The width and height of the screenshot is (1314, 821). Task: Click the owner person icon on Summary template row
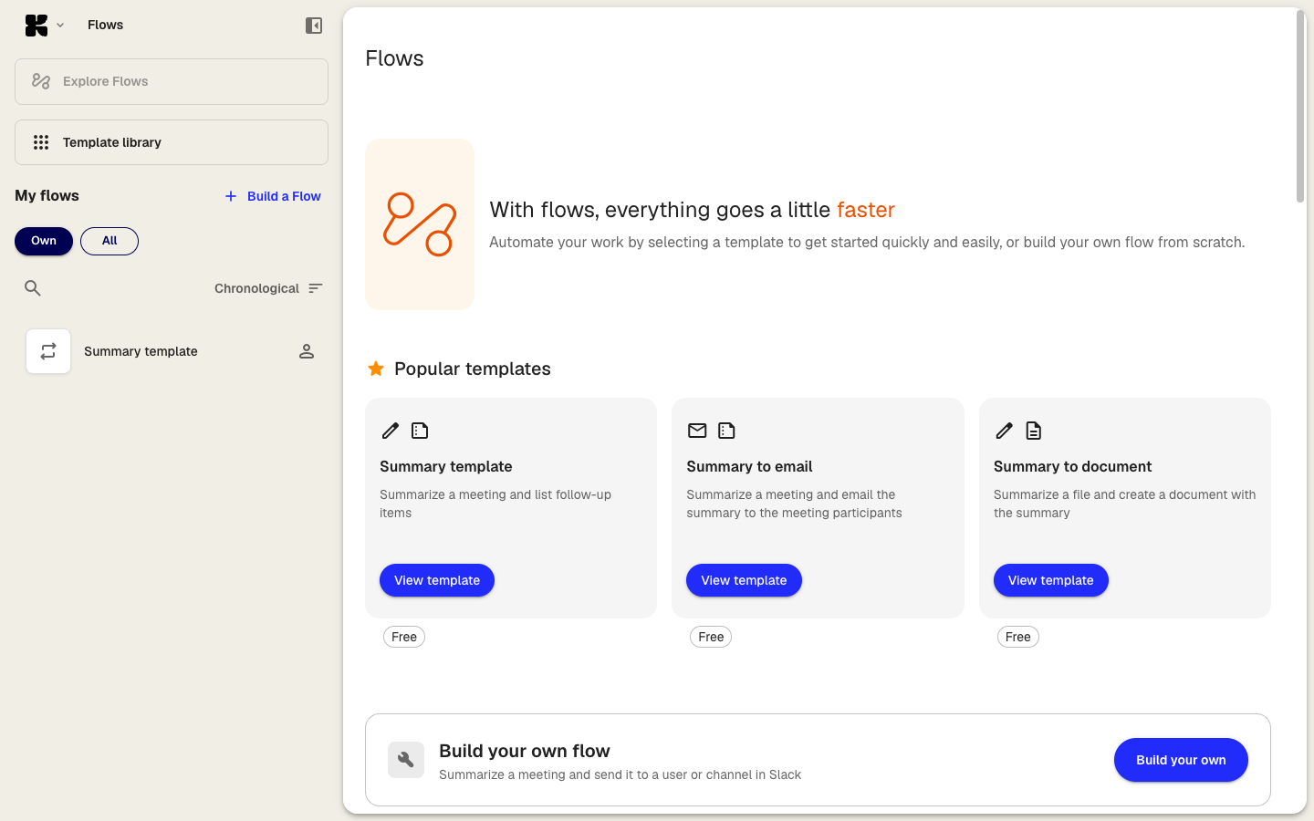307,350
